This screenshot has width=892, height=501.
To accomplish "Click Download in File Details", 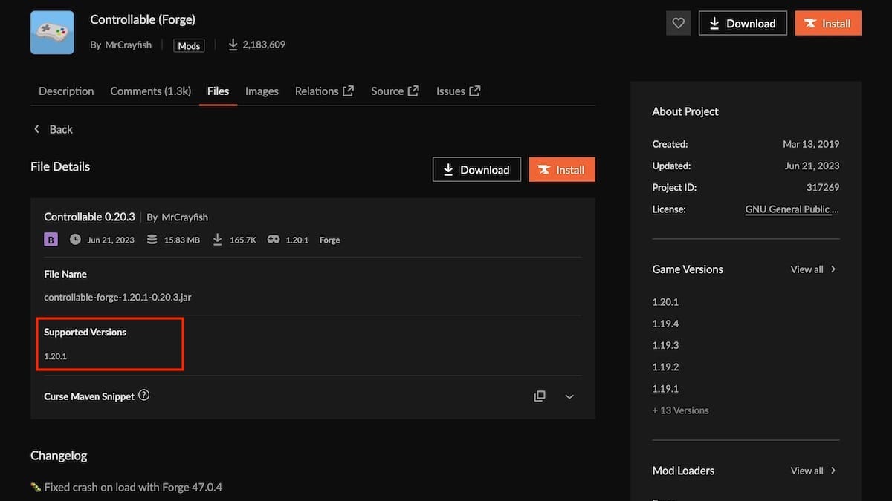I will click(x=476, y=169).
